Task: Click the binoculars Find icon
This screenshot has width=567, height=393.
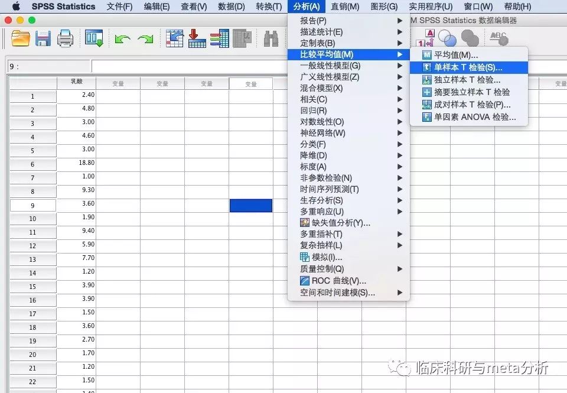Action: [271, 38]
